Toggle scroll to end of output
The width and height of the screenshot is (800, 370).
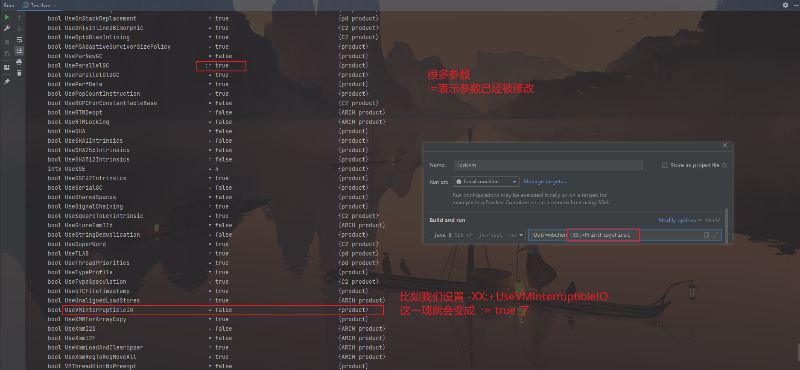point(19,51)
